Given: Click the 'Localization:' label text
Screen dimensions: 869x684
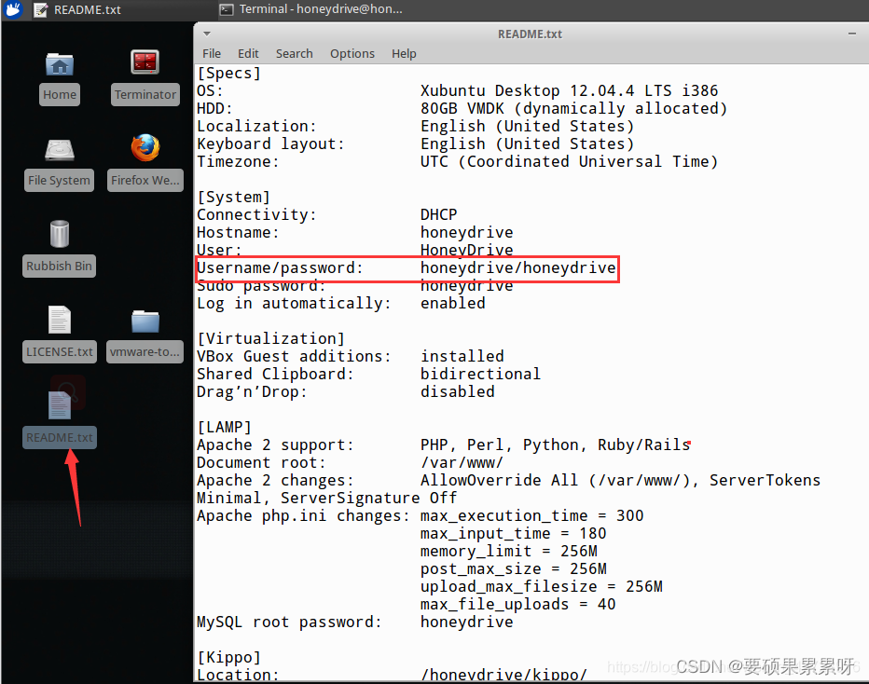Looking at the screenshot, I should (x=256, y=127).
